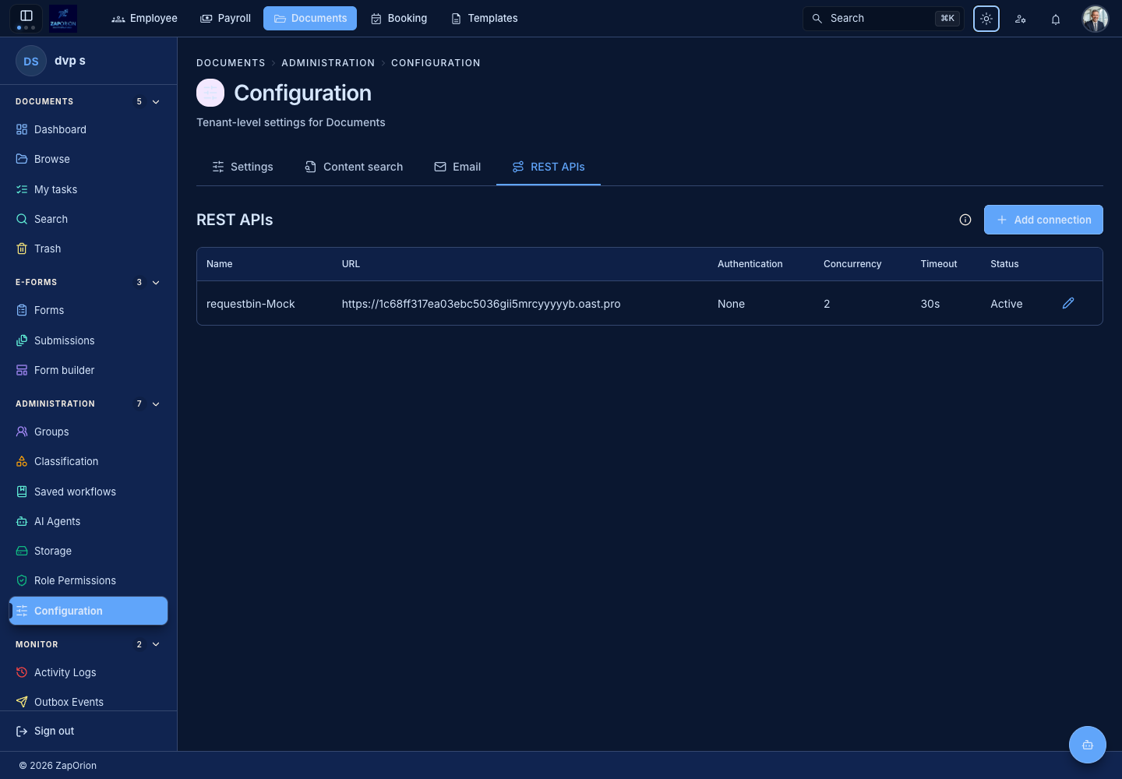
Task: Open the notifications bell
Action: [x=1056, y=19]
